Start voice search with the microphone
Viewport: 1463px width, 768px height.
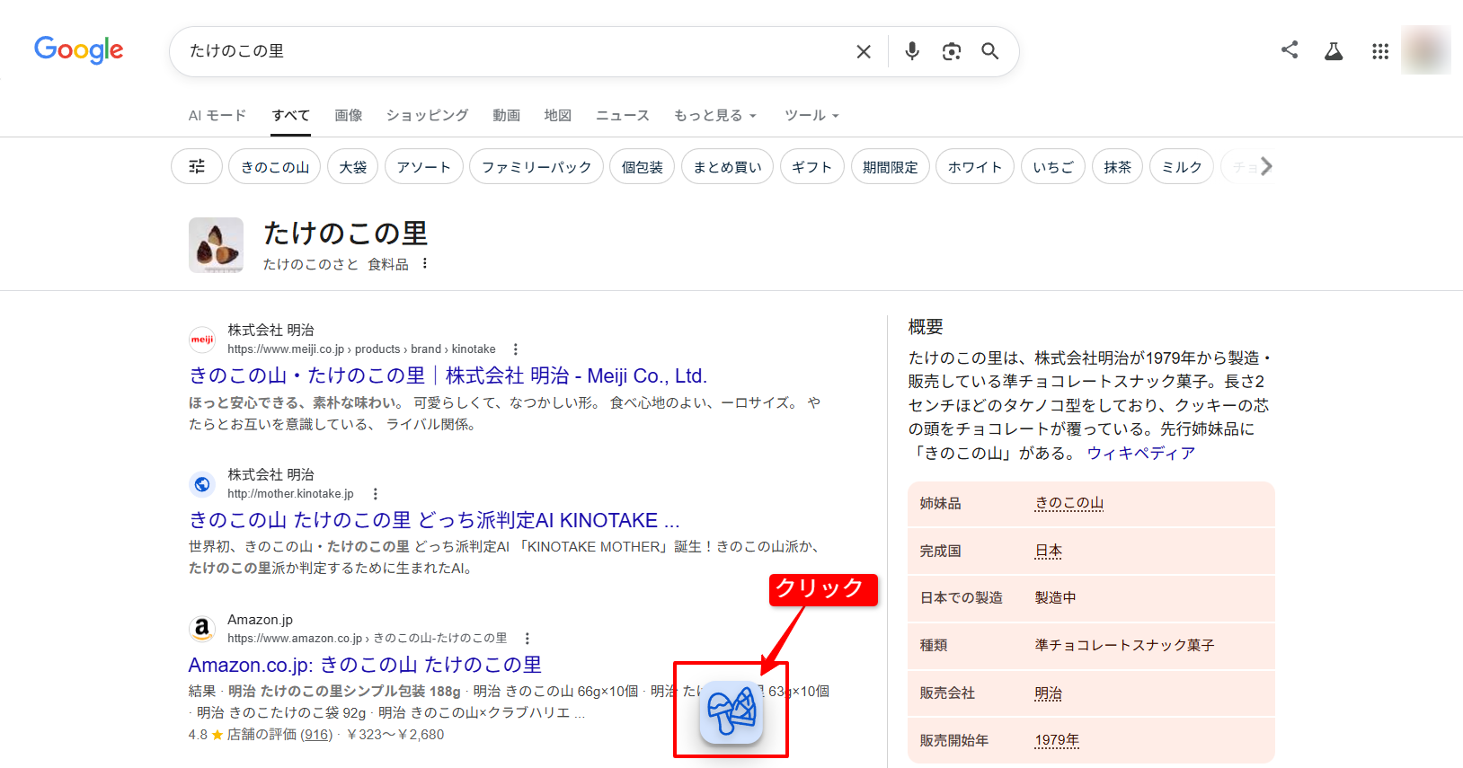911,51
